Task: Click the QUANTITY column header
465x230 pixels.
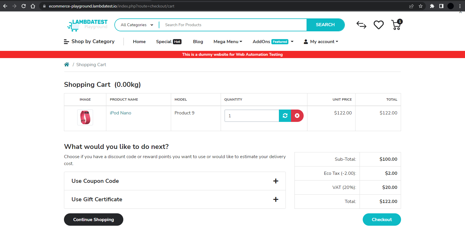Action: pos(233,99)
